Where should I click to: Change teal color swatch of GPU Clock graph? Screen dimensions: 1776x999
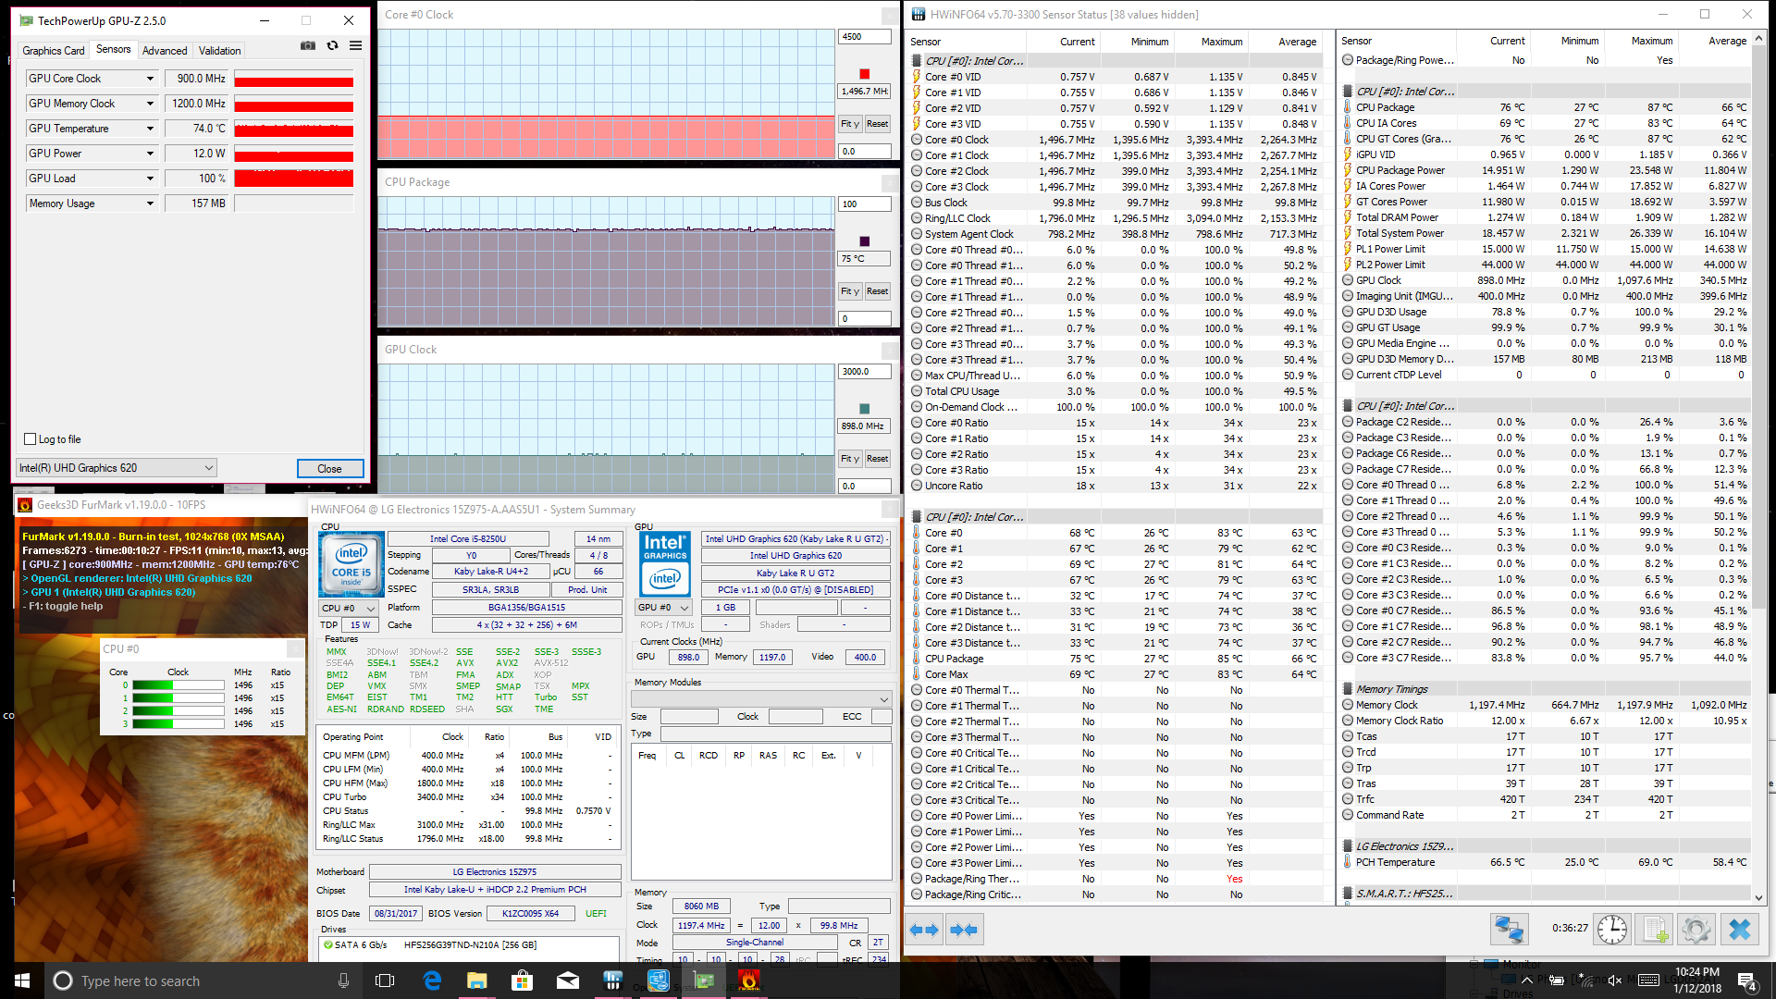pyautogui.click(x=864, y=409)
